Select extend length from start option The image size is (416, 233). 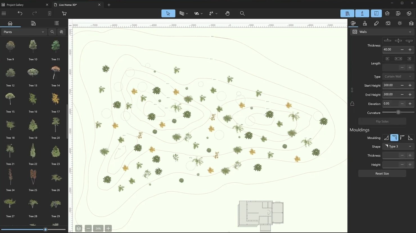pyautogui.click(x=388, y=59)
